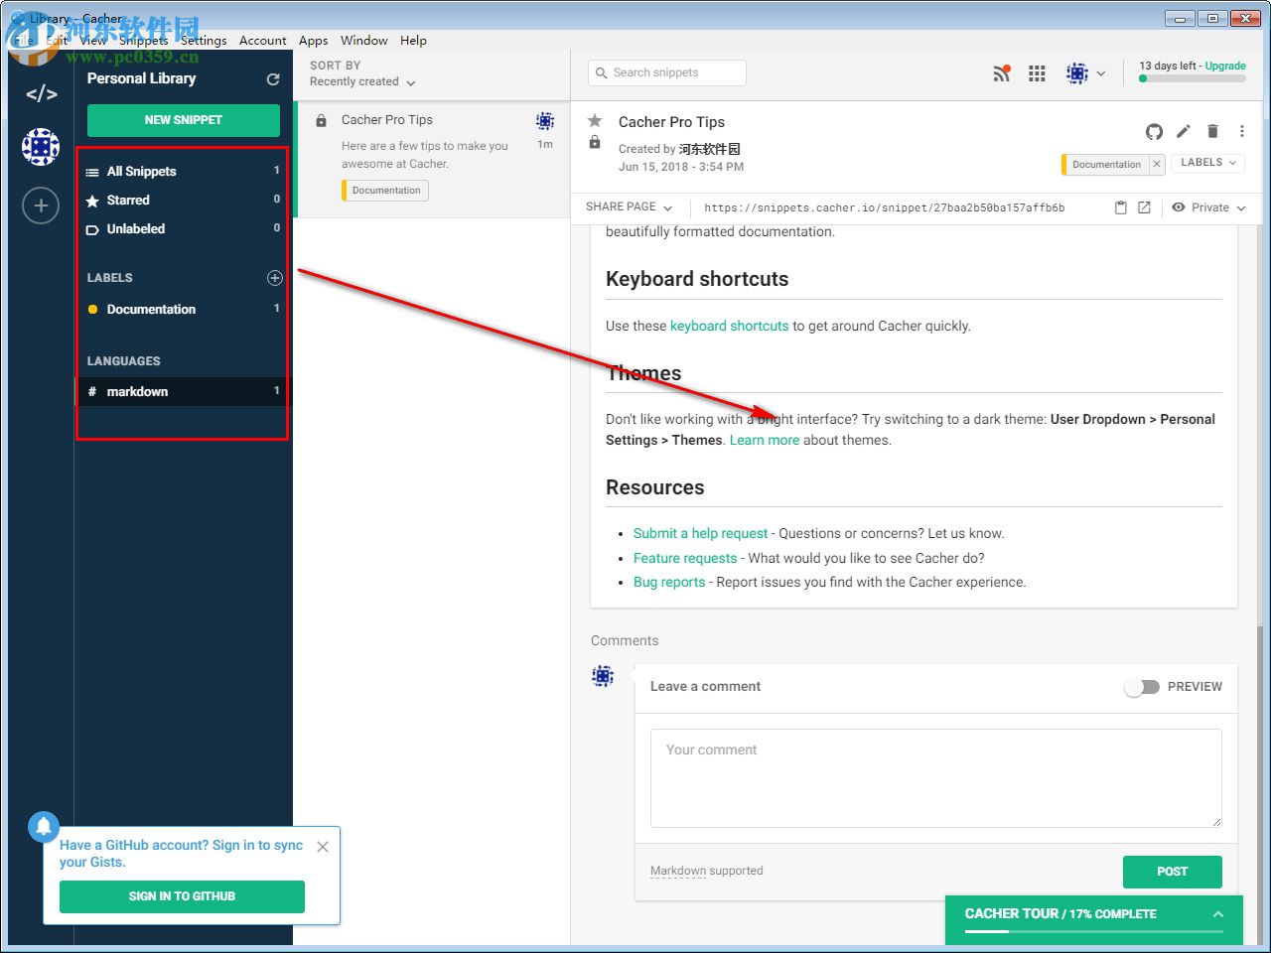Open the user avatar dropdown in header

tap(1085, 73)
